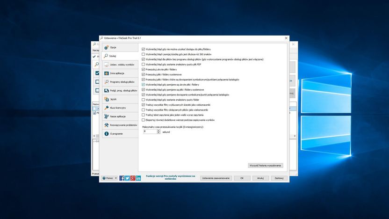Enable 'pomijaj ścieżkę dłuższa niż 260 znaków' checkbox
The image size is (389, 219).
pyautogui.click(x=143, y=54)
